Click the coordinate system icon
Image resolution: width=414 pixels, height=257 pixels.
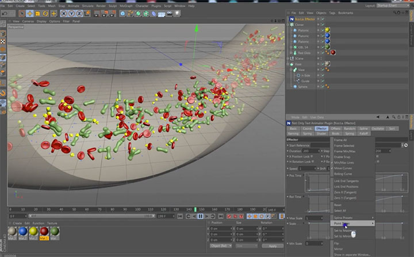(x=87, y=13)
